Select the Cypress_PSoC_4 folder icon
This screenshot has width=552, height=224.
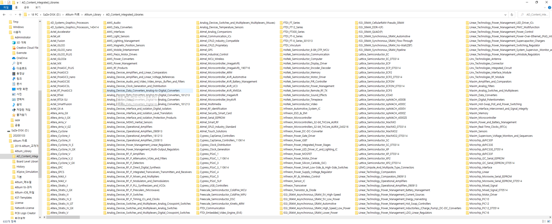pos(198,172)
